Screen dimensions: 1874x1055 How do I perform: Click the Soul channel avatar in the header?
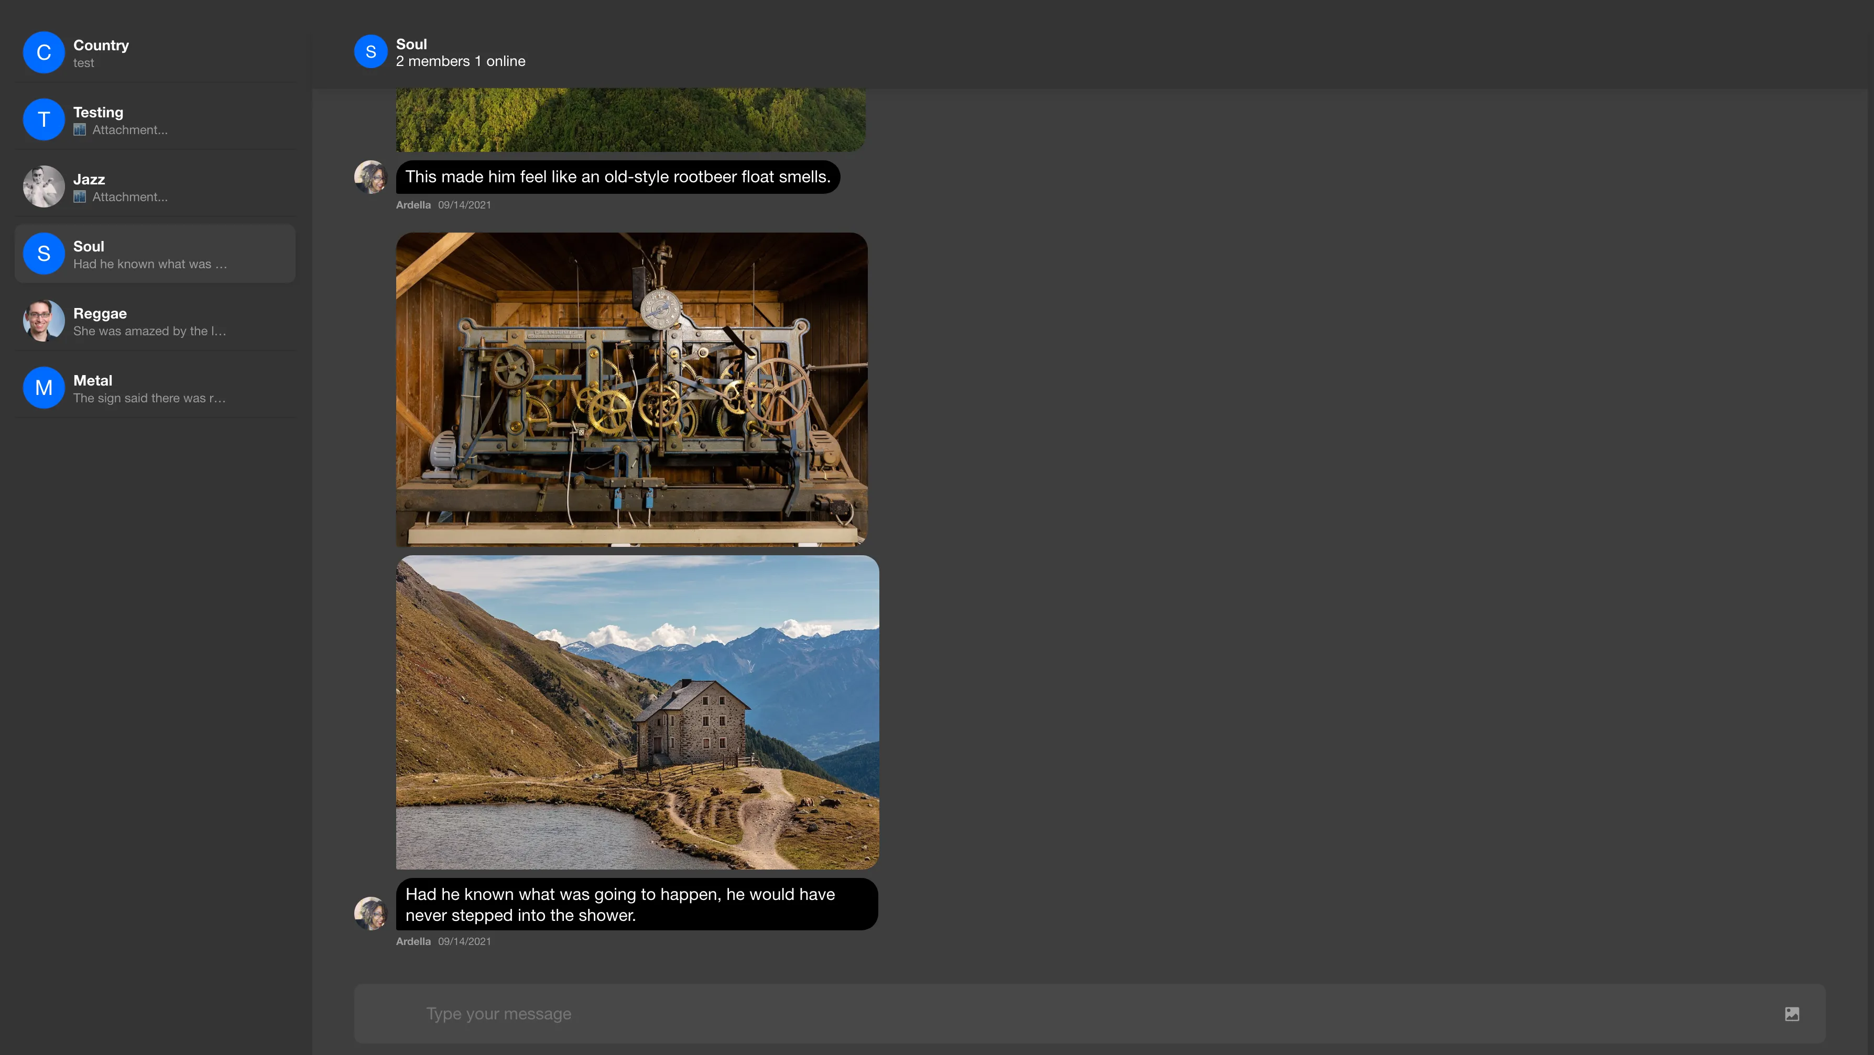pyautogui.click(x=371, y=51)
